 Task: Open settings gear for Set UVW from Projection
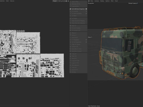pos(86,9)
